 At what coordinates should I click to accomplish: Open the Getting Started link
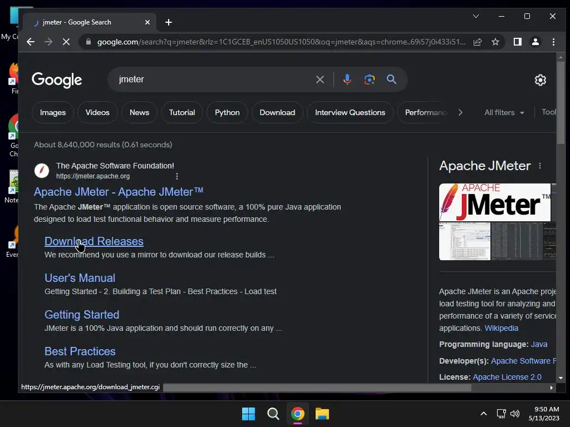coord(82,315)
